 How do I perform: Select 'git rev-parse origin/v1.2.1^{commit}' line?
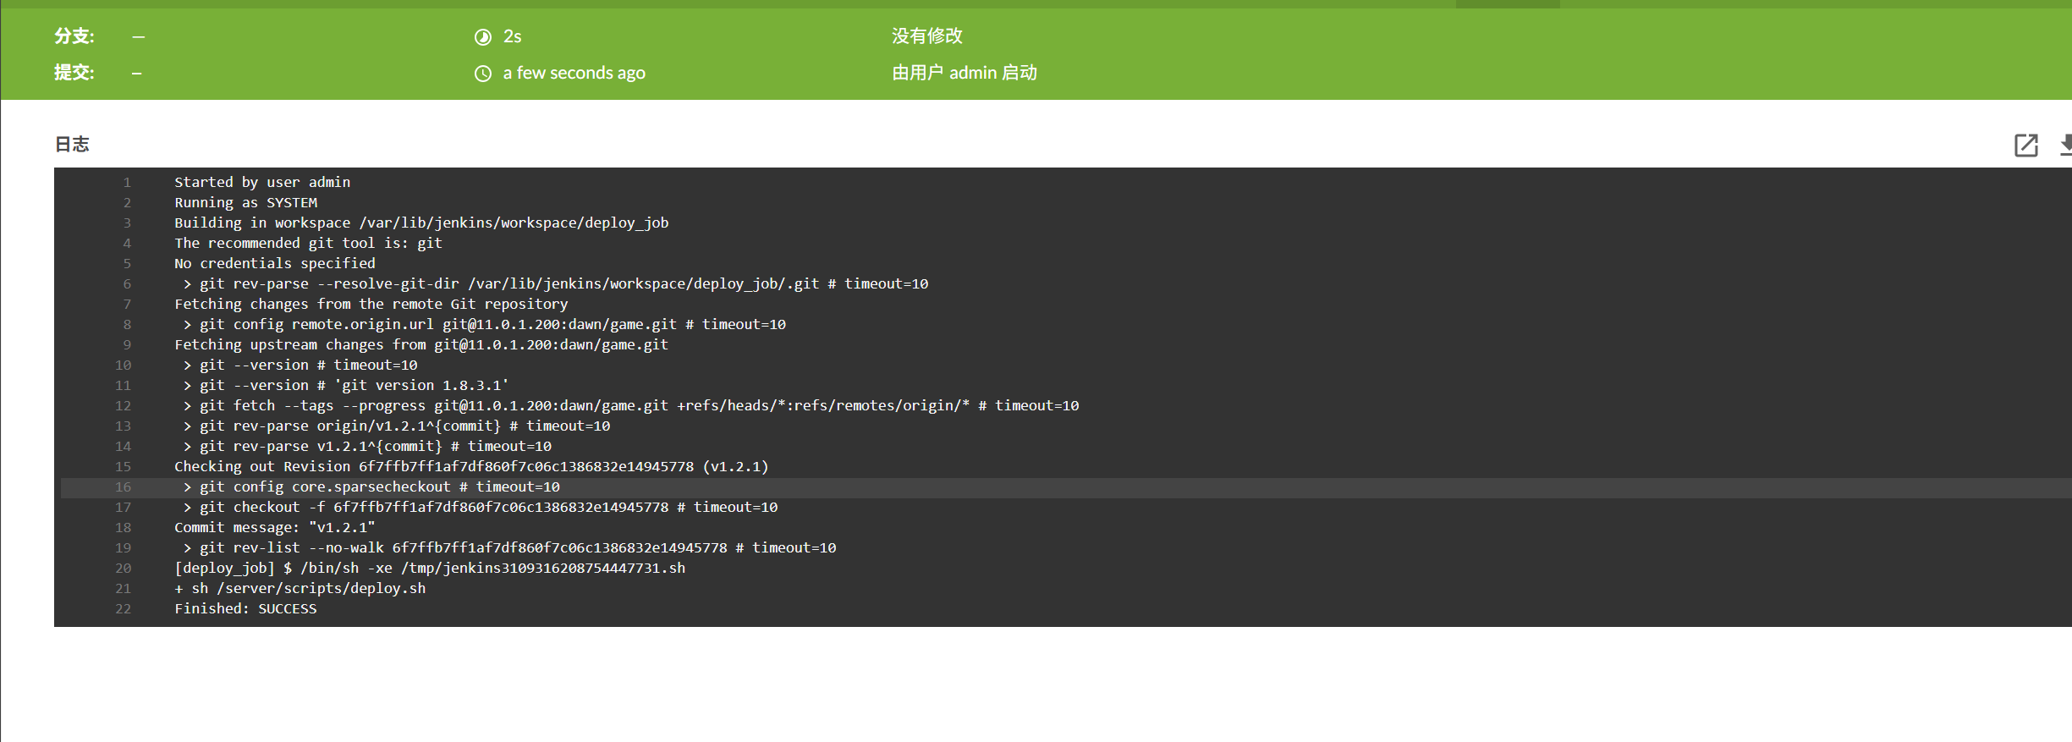(x=397, y=426)
